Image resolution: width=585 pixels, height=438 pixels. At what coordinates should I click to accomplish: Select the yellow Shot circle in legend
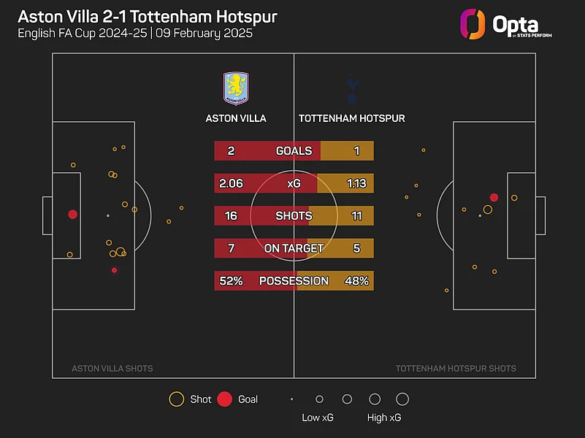(176, 399)
